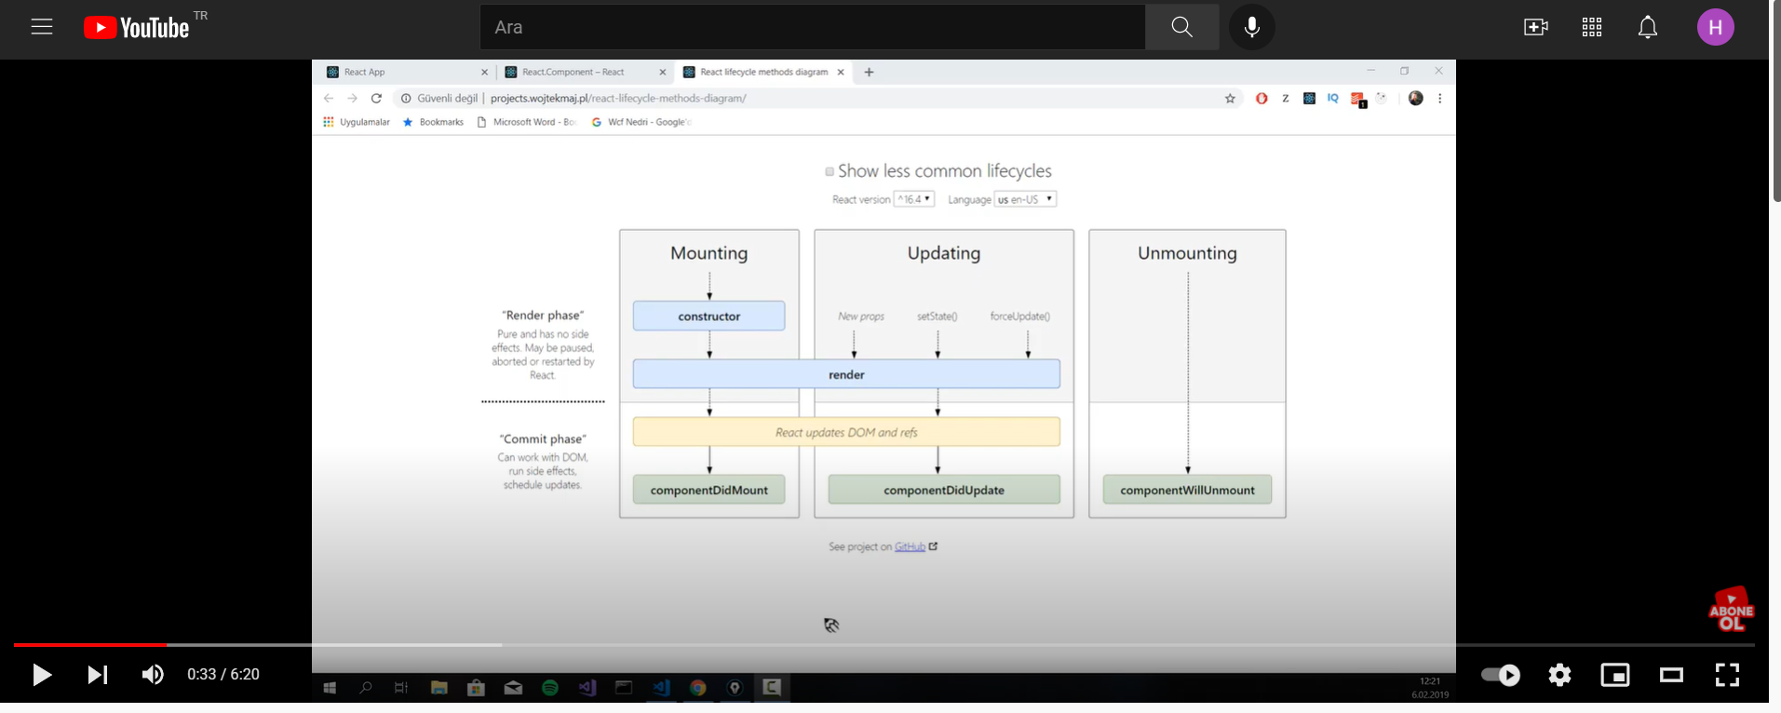Start voice search with microphone icon

coord(1251,27)
